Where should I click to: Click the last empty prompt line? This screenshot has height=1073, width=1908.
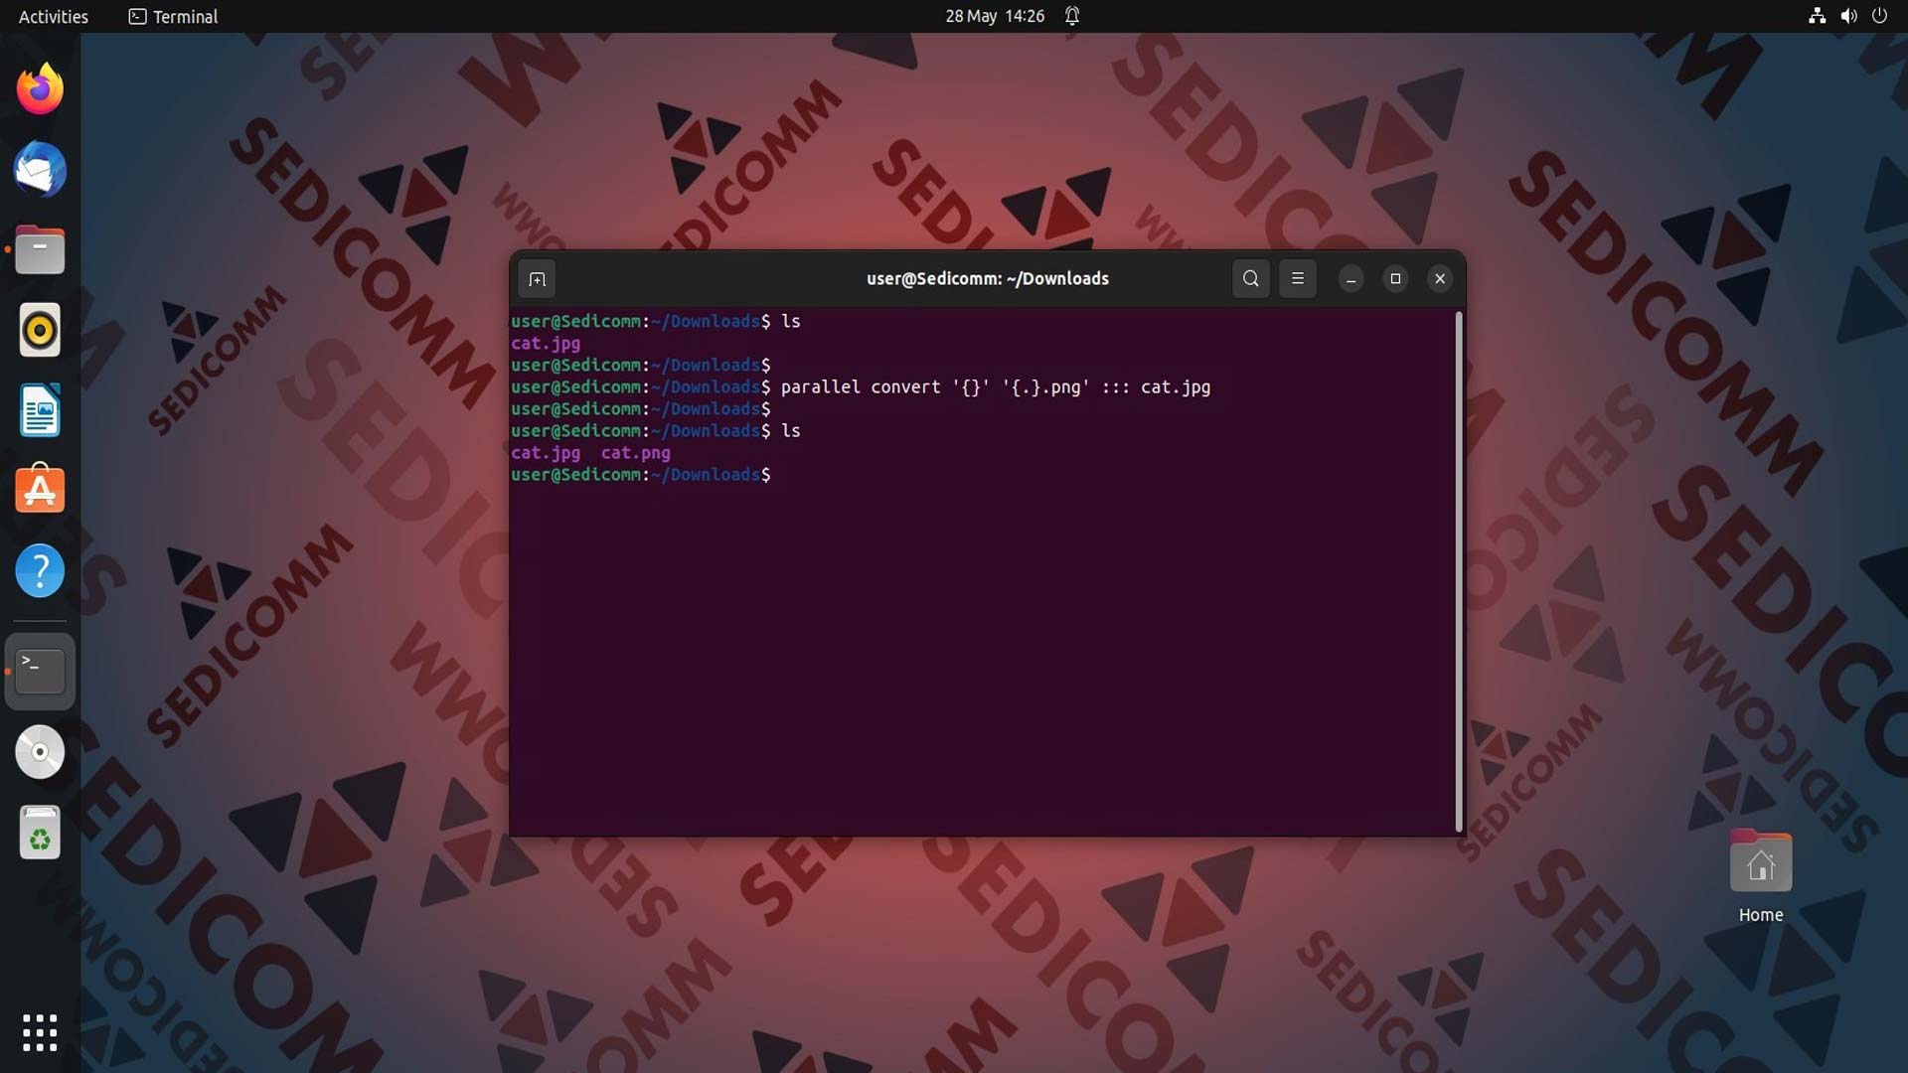coord(641,475)
